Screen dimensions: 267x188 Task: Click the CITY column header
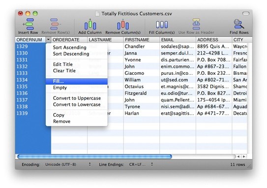(242, 40)
